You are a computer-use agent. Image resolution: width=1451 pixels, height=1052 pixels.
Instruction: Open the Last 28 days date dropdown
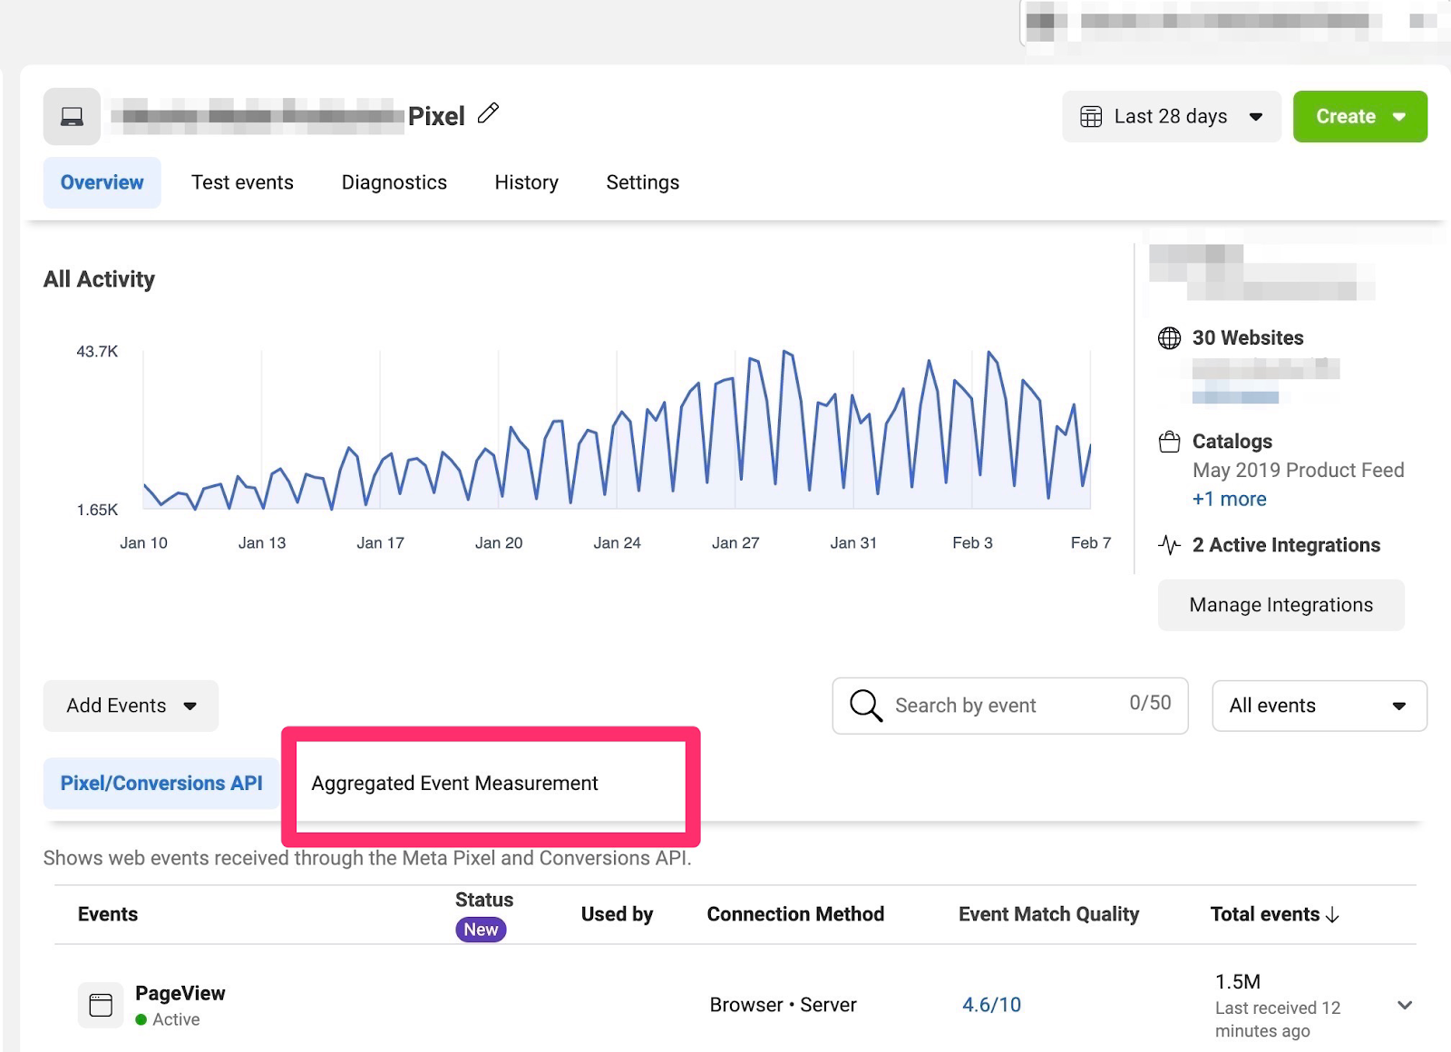[x=1171, y=116]
